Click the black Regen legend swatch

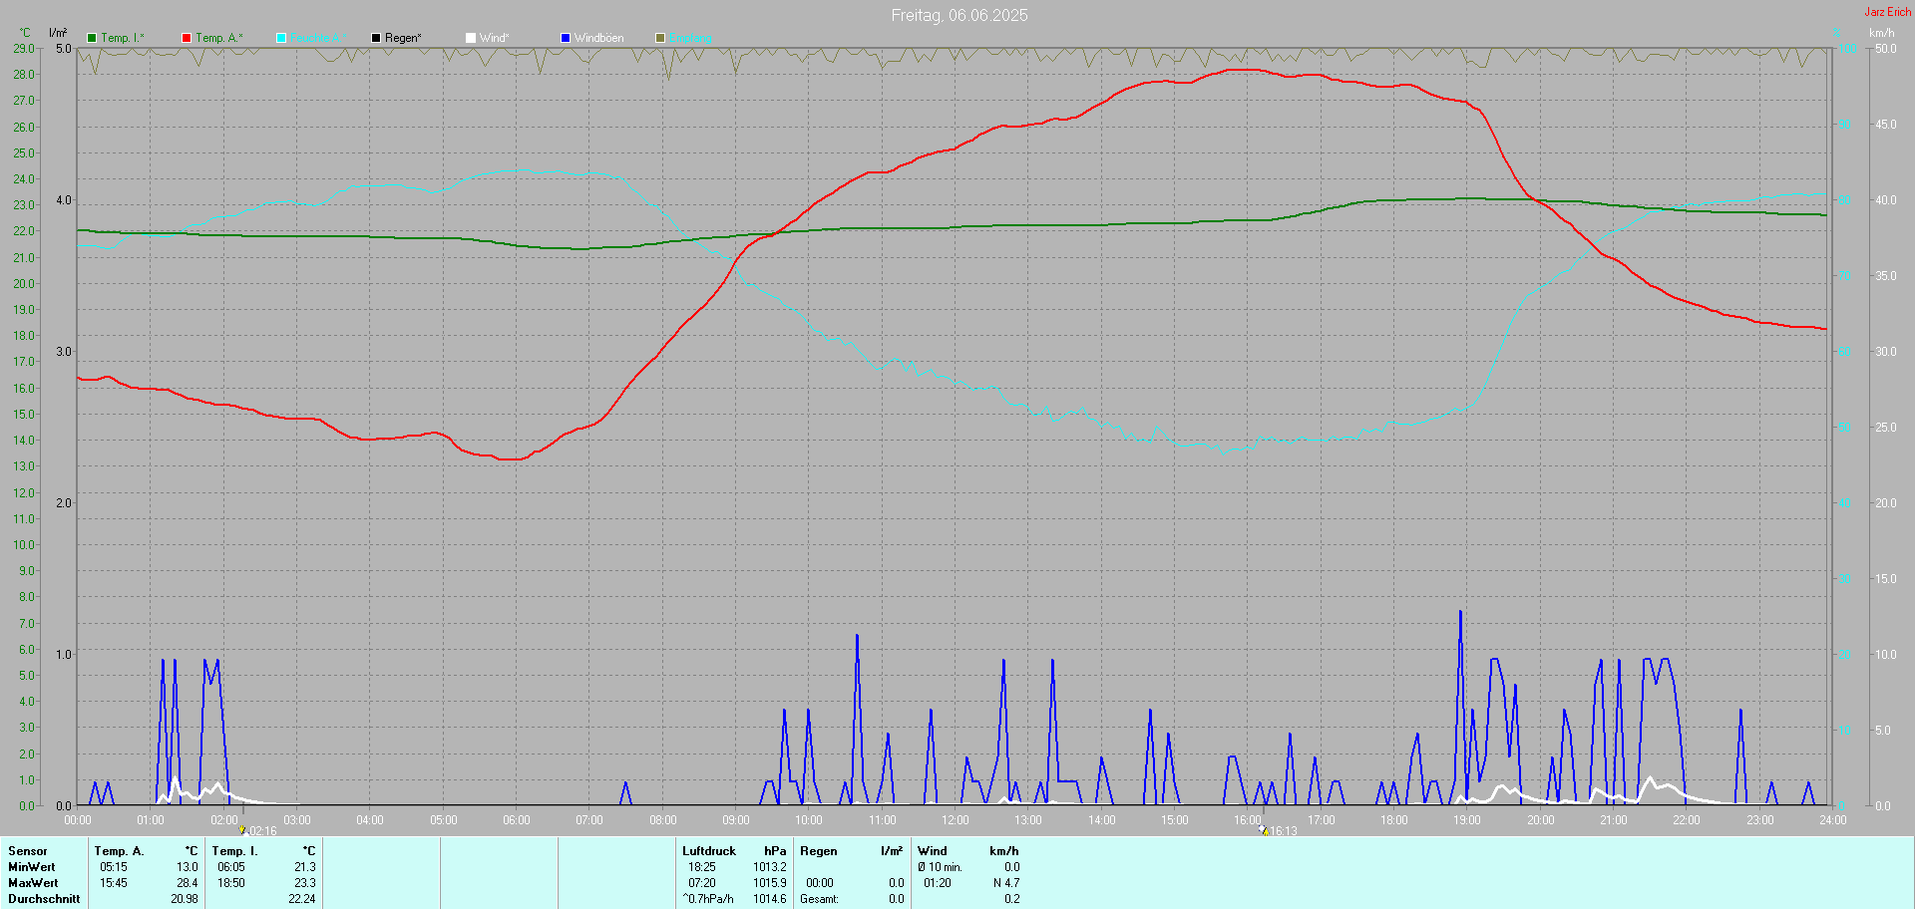pos(376,38)
